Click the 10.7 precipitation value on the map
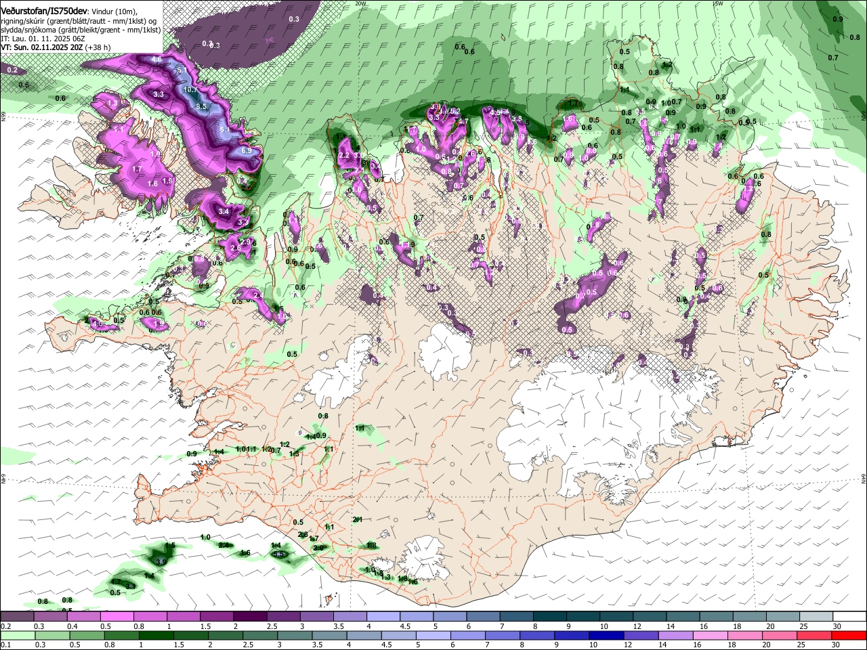 pyautogui.click(x=190, y=89)
